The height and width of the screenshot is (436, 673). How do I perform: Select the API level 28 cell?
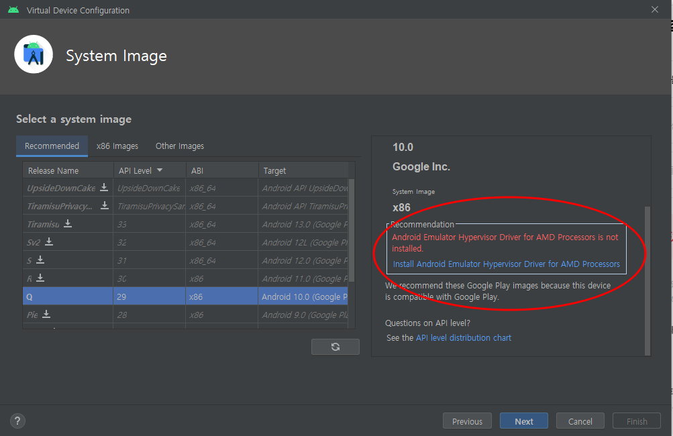point(150,315)
